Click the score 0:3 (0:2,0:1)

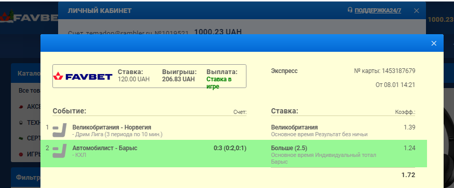pyautogui.click(x=230, y=148)
